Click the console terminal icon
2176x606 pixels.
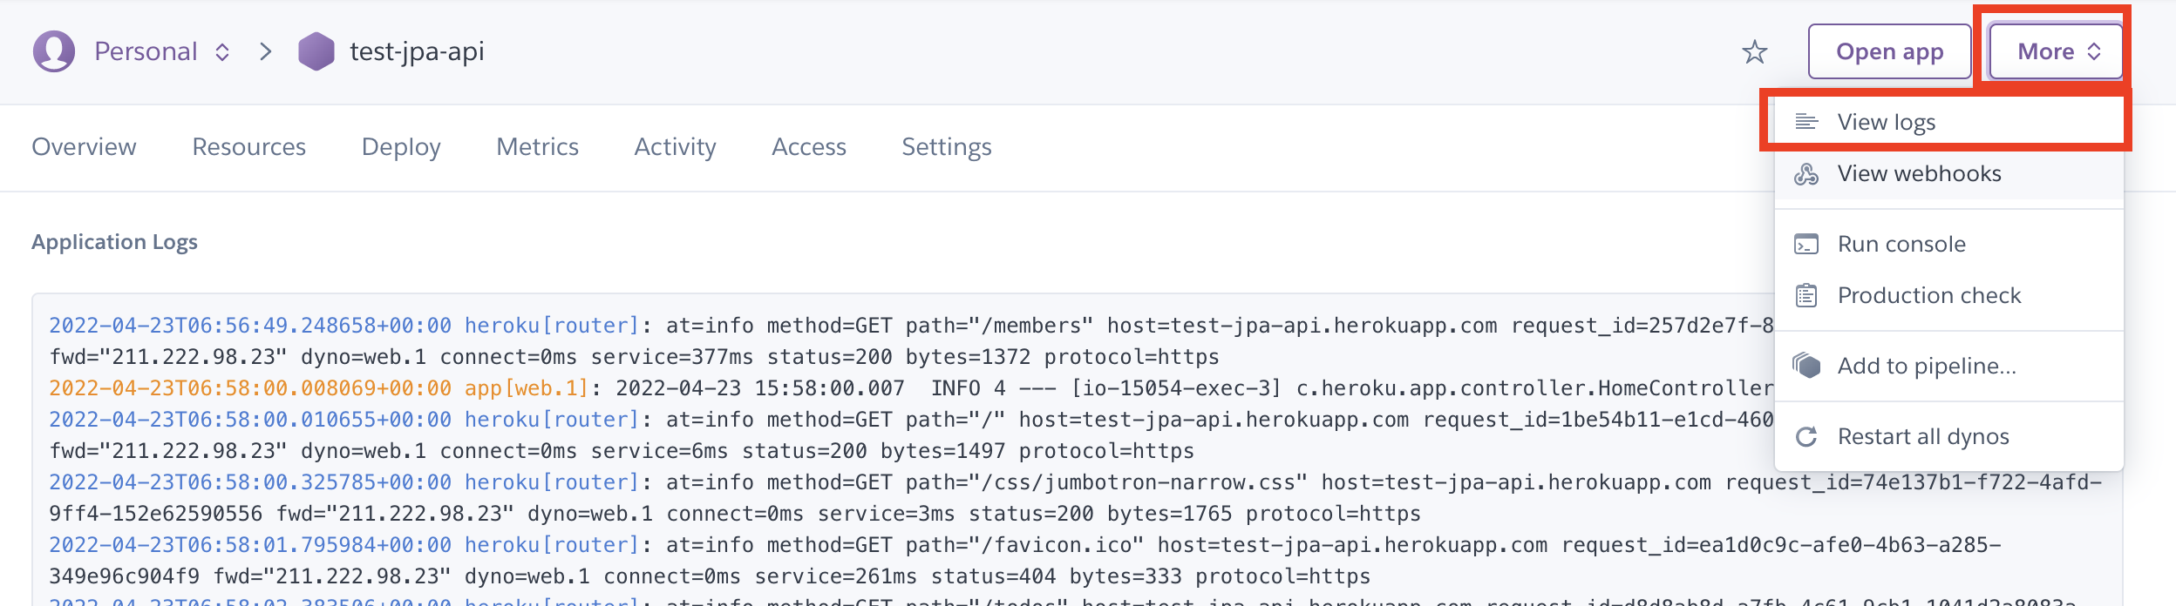(x=1806, y=244)
